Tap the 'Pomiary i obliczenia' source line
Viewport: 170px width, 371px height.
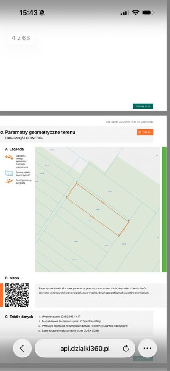[x=85, y=326]
